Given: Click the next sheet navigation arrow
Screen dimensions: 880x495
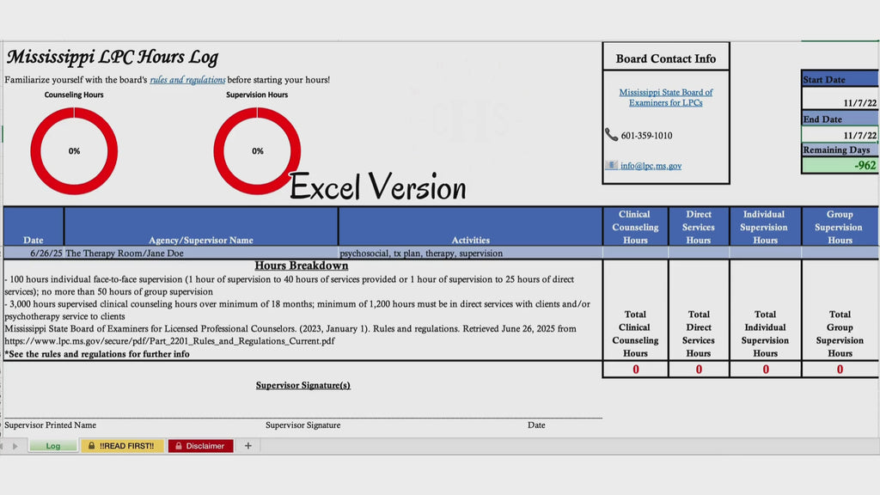Looking at the screenshot, I should tap(15, 446).
